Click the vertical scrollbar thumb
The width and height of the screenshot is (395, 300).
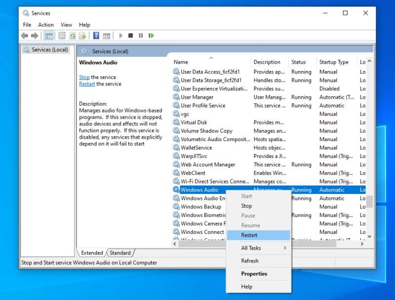click(369, 202)
